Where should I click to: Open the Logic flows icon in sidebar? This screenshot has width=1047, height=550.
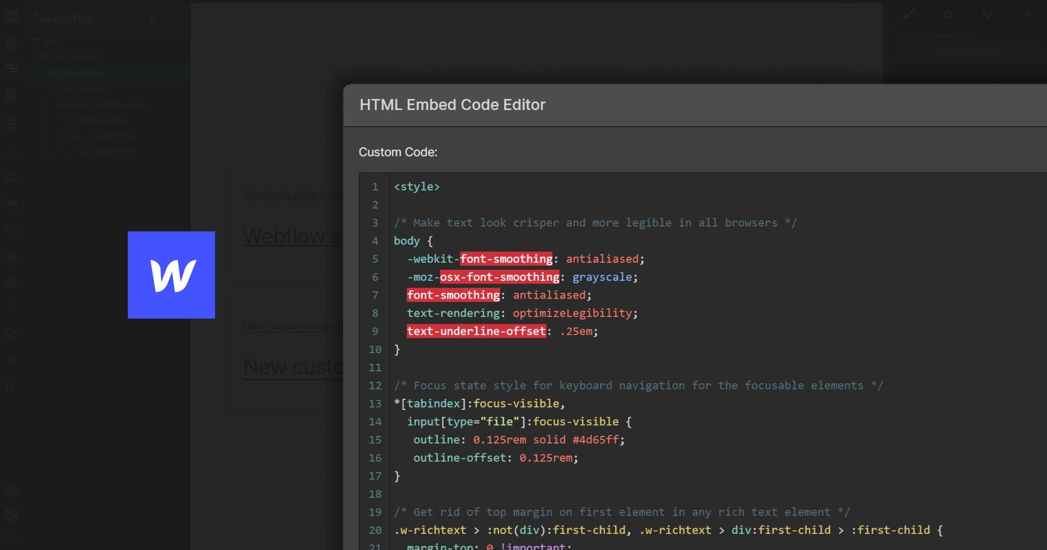coord(12,151)
